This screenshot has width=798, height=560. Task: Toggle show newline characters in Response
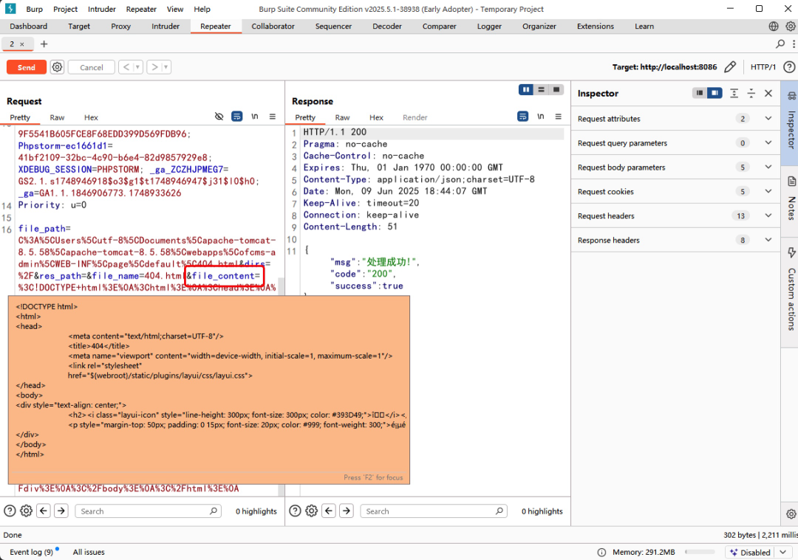click(x=540, y=117)
